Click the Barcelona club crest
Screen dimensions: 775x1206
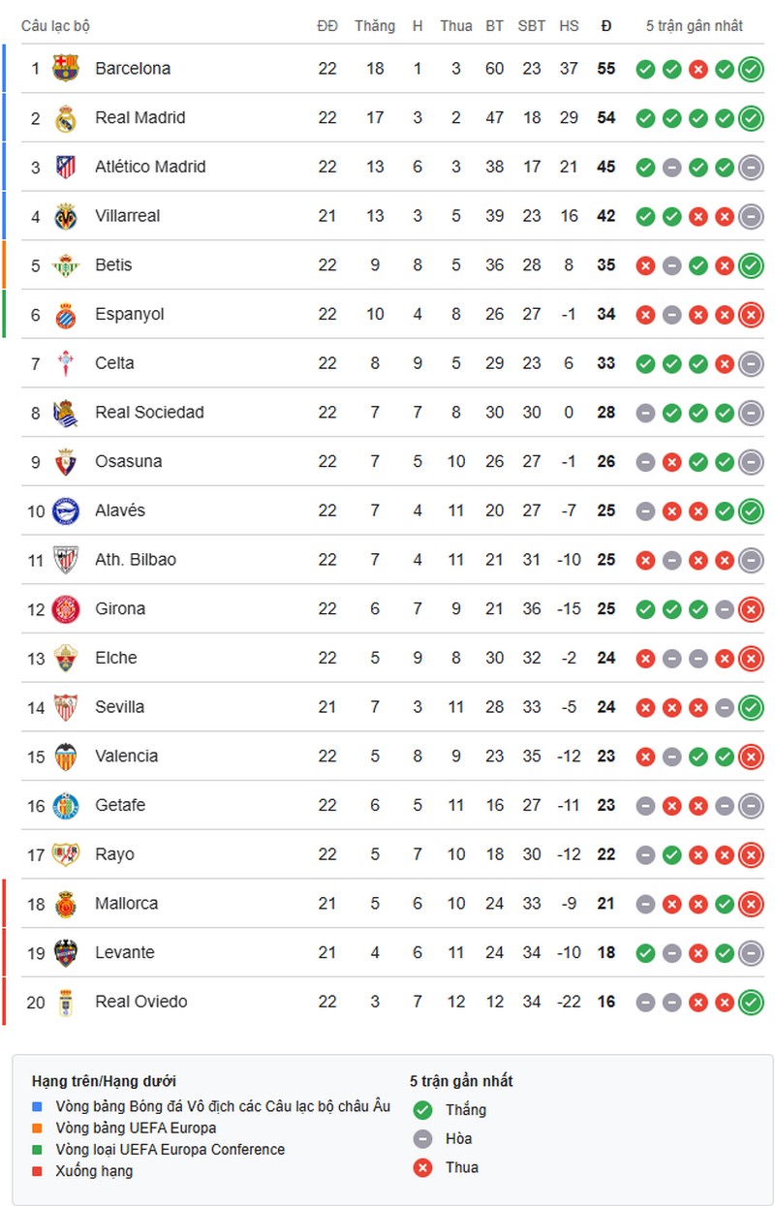[x=66, y=69]
